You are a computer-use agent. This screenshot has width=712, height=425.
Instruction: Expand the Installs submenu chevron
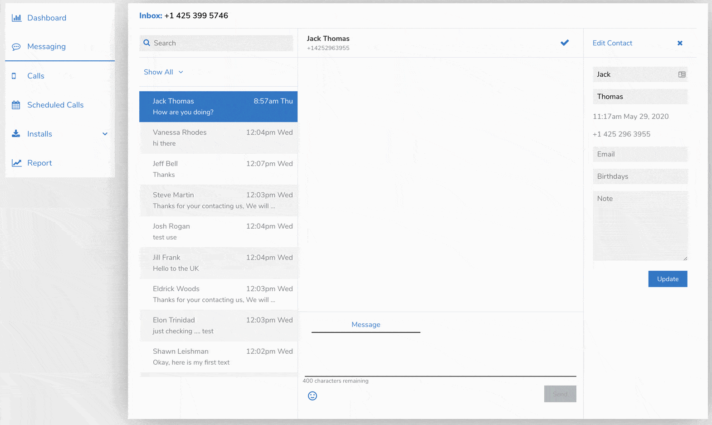[x=105, y=134]
